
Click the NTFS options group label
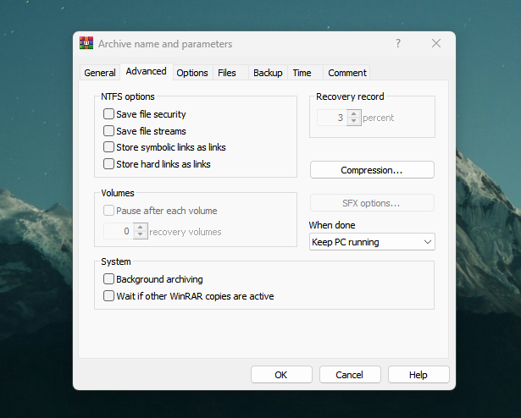[x=128, y=96]
